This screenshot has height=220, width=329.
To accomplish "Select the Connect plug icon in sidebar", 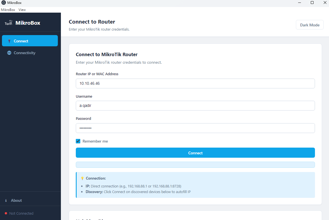I will 9,41.
